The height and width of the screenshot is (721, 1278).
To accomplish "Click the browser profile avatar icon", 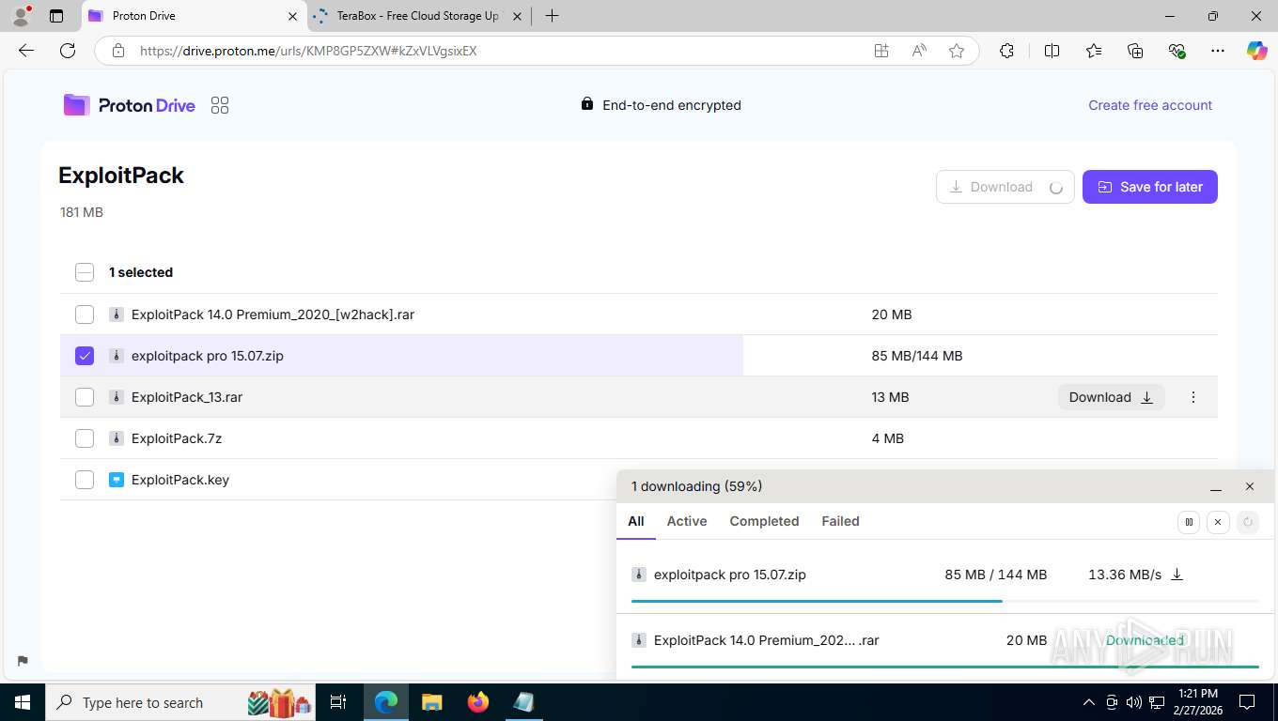I will [21, 15].
